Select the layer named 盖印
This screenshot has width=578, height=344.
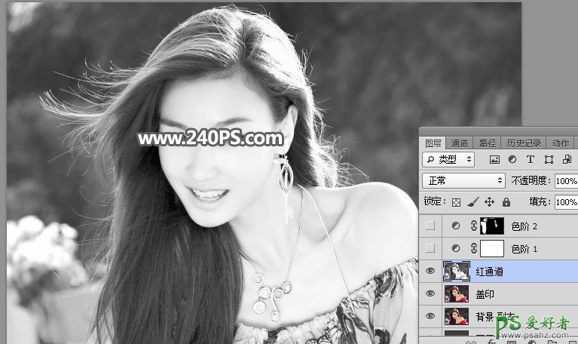point(485,294)
